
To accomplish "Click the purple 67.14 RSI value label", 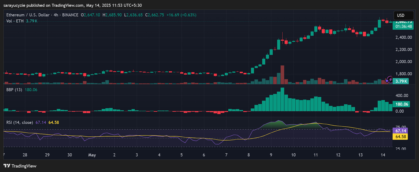I will [x=400, y=131].
